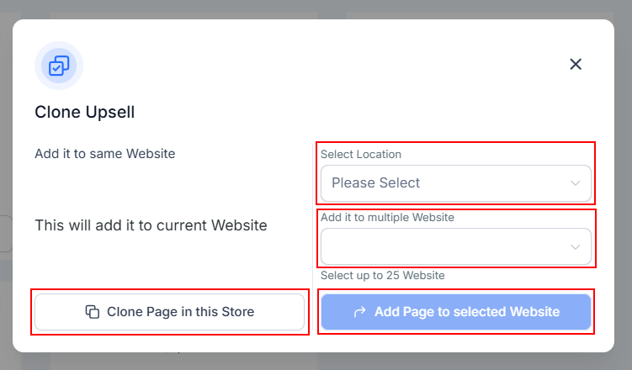Click the 'Add it to same Website' text
Screen dimensions: 632x370
(104, 154)
